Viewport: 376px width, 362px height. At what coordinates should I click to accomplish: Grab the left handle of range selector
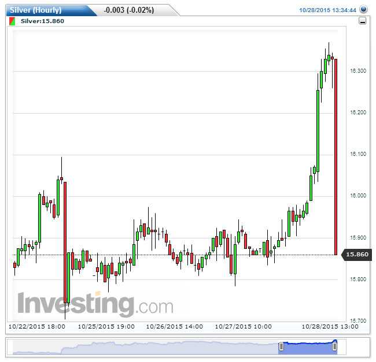(x=281, y=346)
